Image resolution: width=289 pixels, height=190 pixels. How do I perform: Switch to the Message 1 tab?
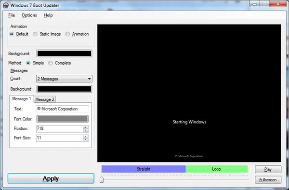click(22, 99)
